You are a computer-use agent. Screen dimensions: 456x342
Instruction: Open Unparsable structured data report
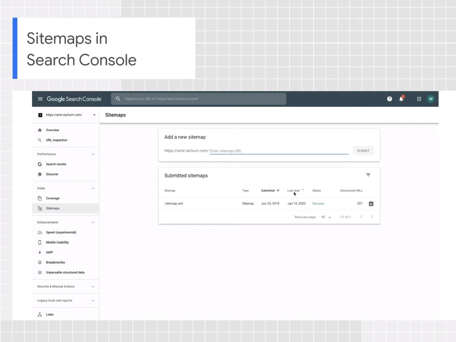pyautogui.click(x=66, y=273)
